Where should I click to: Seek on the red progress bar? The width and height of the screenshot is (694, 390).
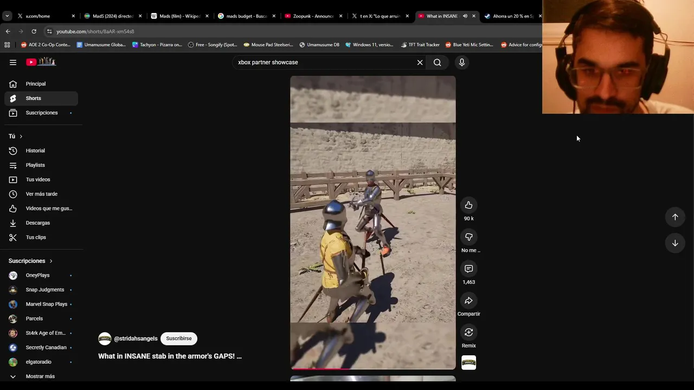pyautogui.click(x=373, y=368)
